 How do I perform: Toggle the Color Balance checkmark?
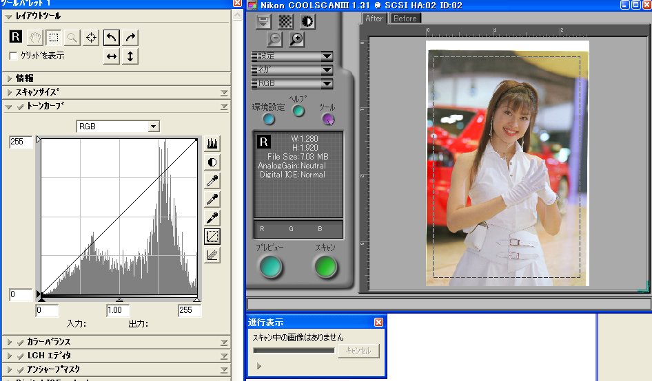tap(20, 342)
